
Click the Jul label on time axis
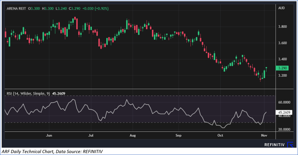coord(91,135)
